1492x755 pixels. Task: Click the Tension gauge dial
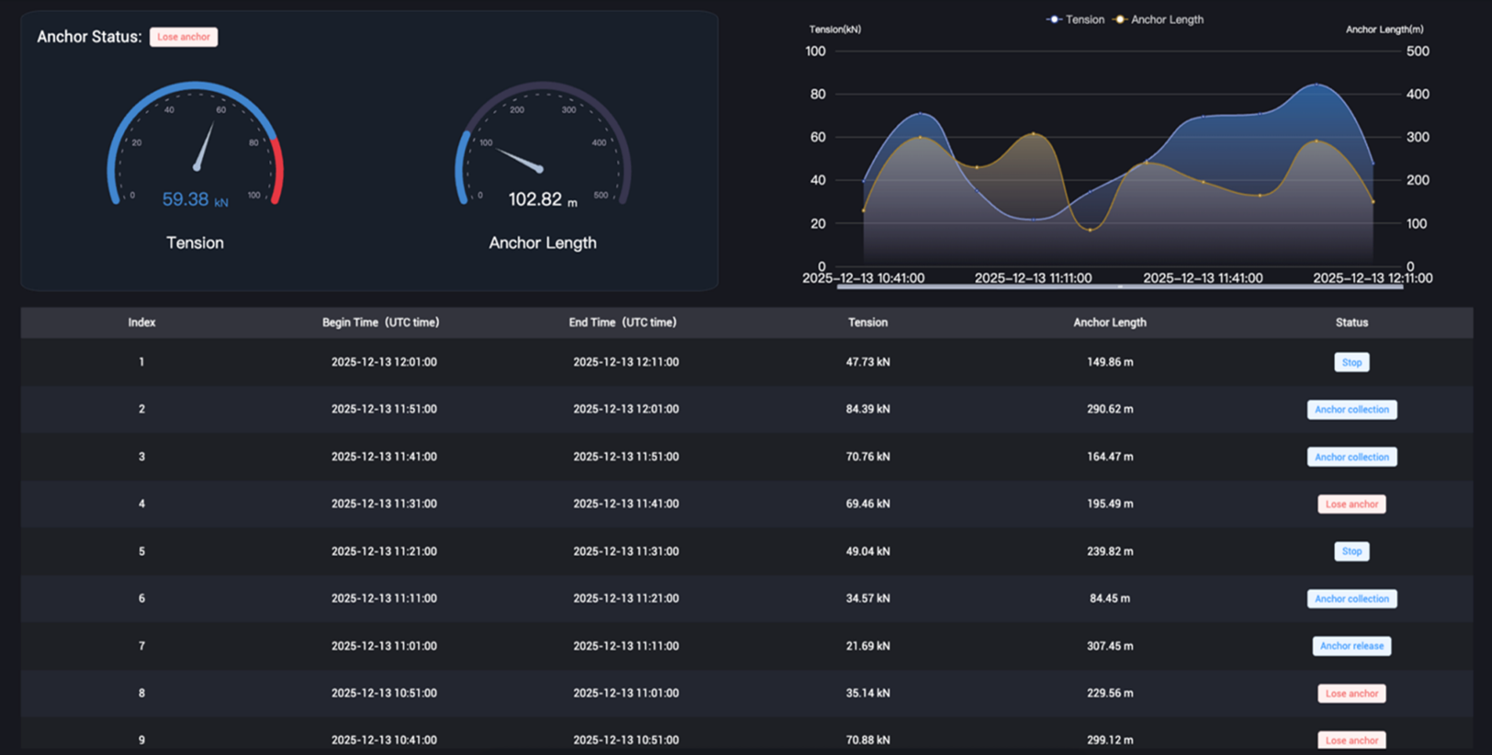tap(196, 142)
